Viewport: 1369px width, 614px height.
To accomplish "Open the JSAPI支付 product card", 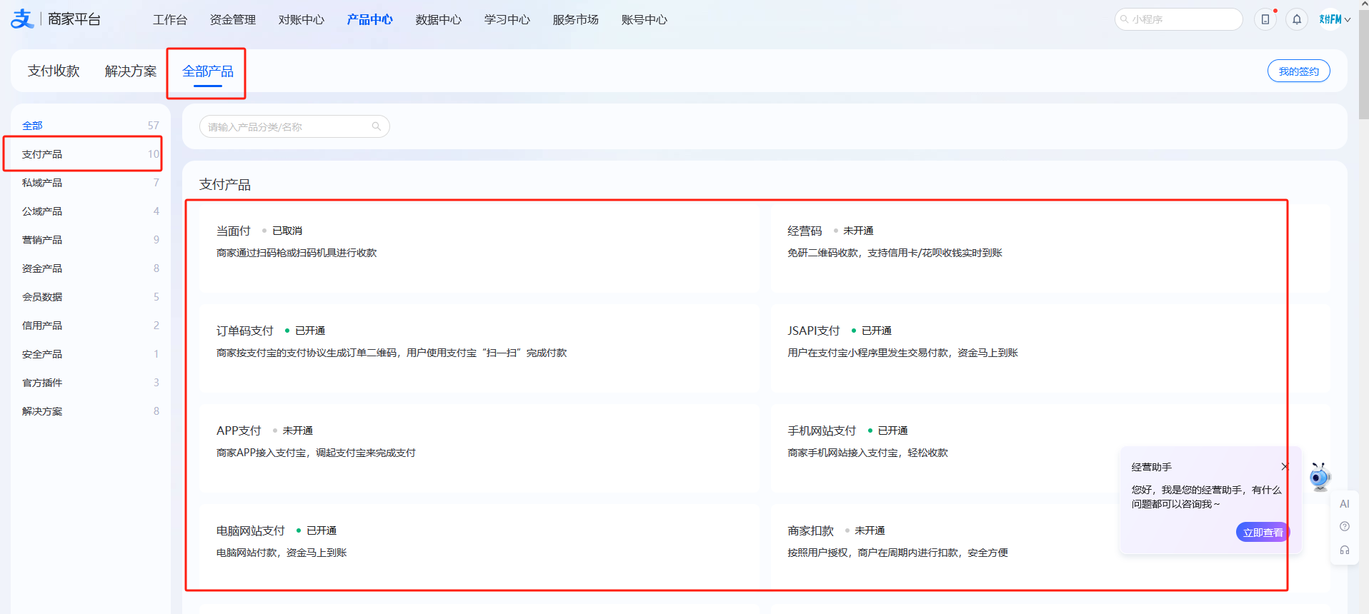I will point(1050,348).
